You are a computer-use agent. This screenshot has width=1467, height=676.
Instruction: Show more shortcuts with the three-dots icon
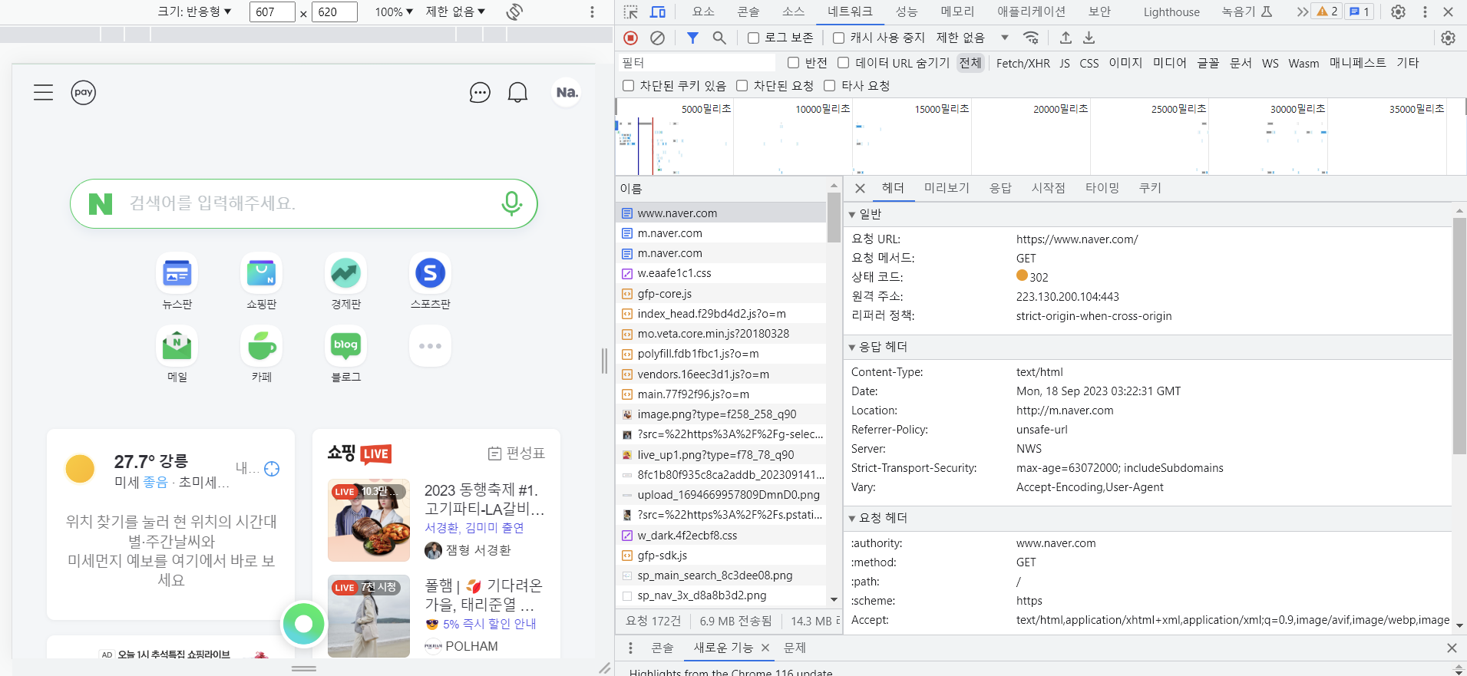[x=431, y=346]
